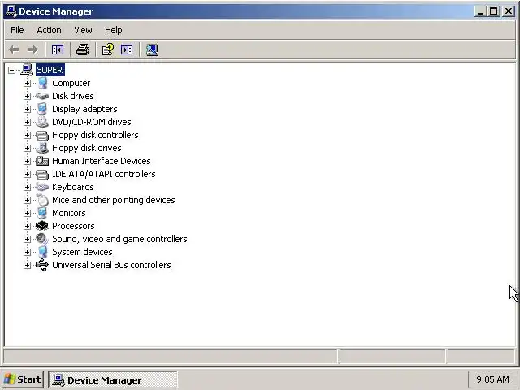Click the Floppy disk controllers icon
This screenshot has height=390, width=520.
(42, 135)
